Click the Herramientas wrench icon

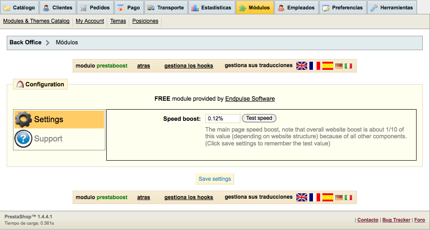click(374, 8)
